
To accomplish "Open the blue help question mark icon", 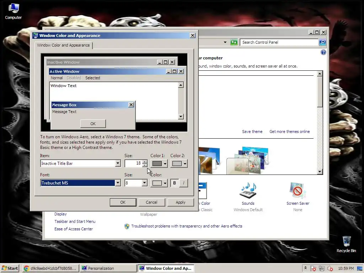I will pos(323,52).
